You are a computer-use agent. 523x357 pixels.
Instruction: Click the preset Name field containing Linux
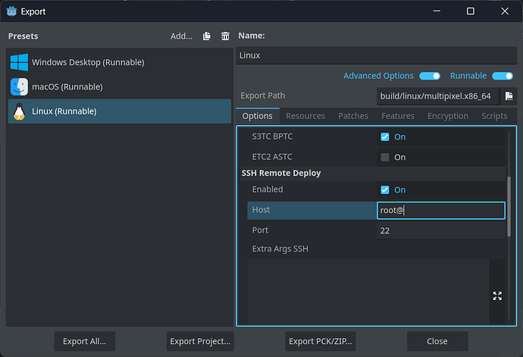click(x=376, y=55)
